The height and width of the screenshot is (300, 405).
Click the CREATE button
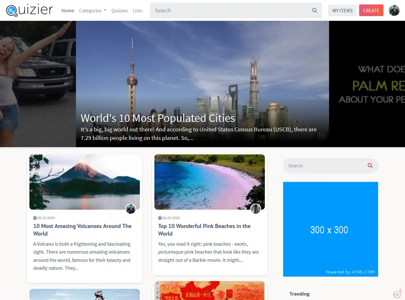coord(371,10)
